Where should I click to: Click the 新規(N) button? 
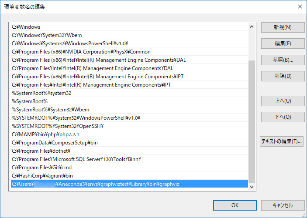point(283,27)
